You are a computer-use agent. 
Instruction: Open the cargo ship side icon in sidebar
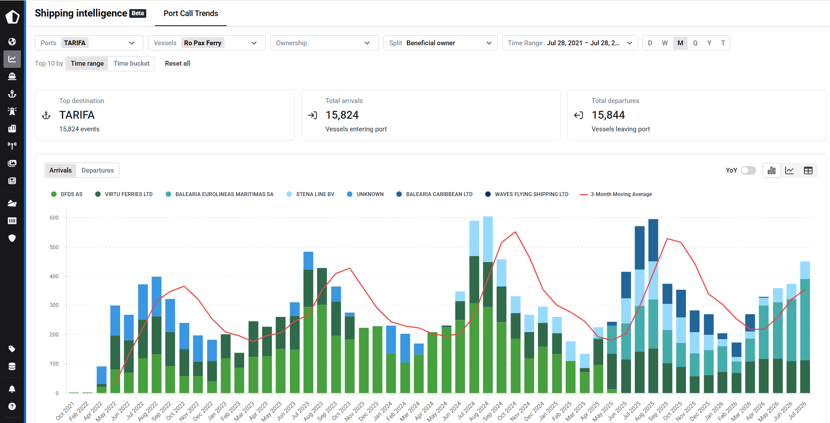[12, 203]
